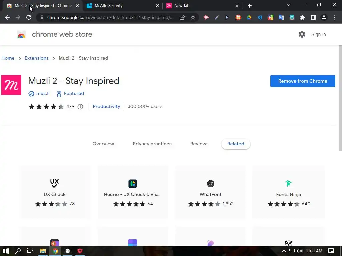The image size is (342, 256).
Task: Open the pink arrow extension icon
Action: coord(206,17)
